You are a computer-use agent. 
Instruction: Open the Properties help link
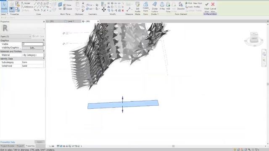(x=8, y=142)
